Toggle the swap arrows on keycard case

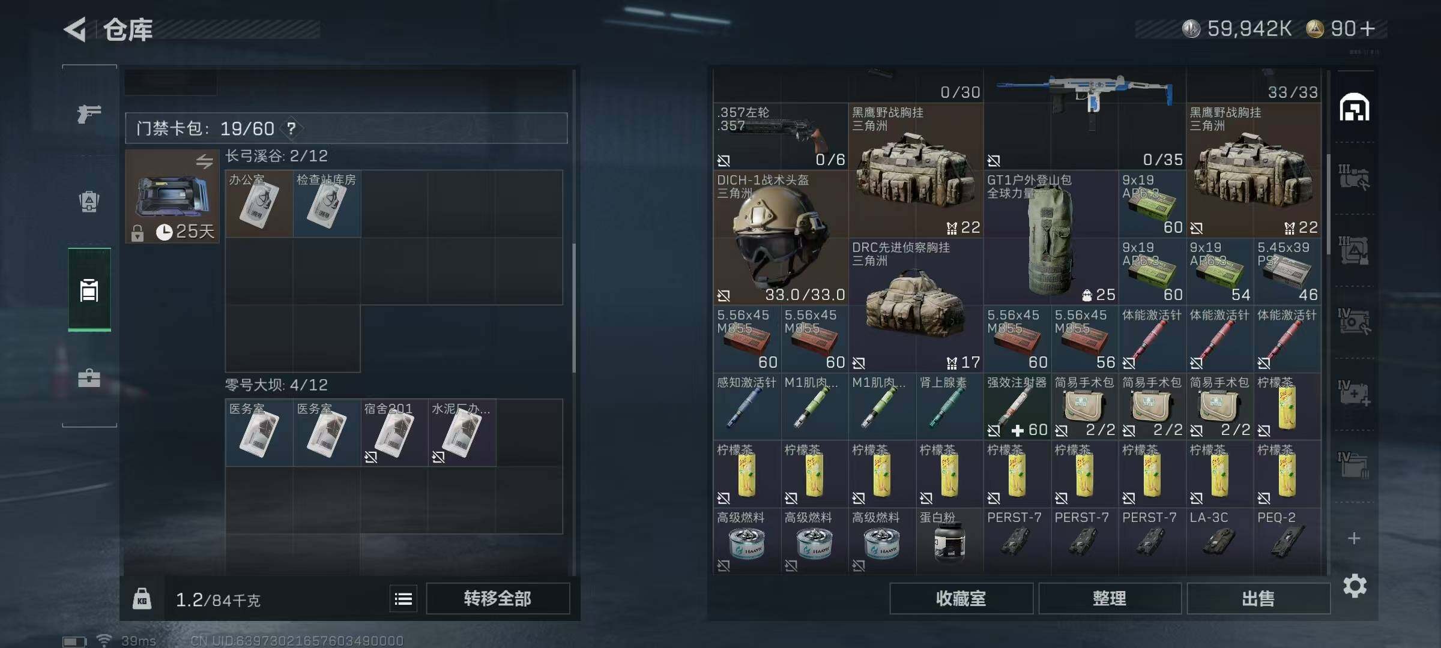[204, 161]
